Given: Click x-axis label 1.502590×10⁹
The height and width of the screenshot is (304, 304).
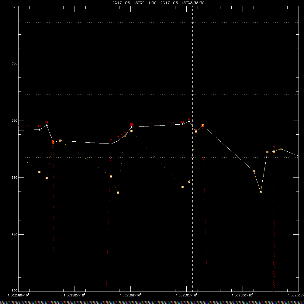Looking at the screenshot, I should tap(131, 295).
